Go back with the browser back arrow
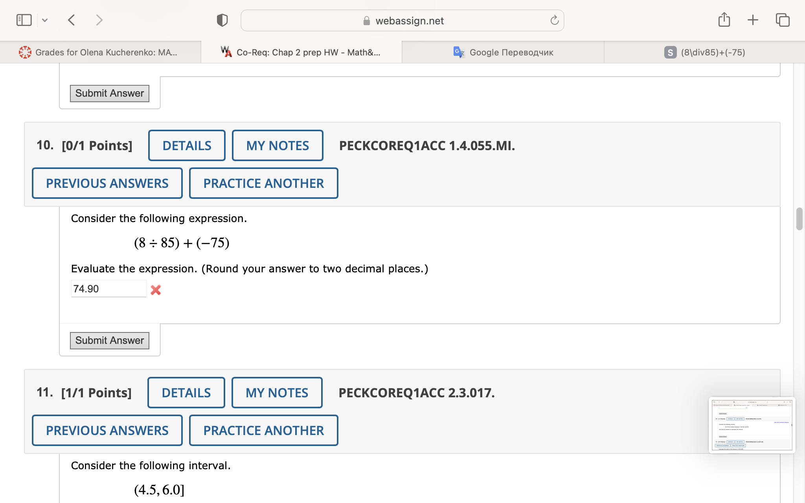 [x=72, y=20]
